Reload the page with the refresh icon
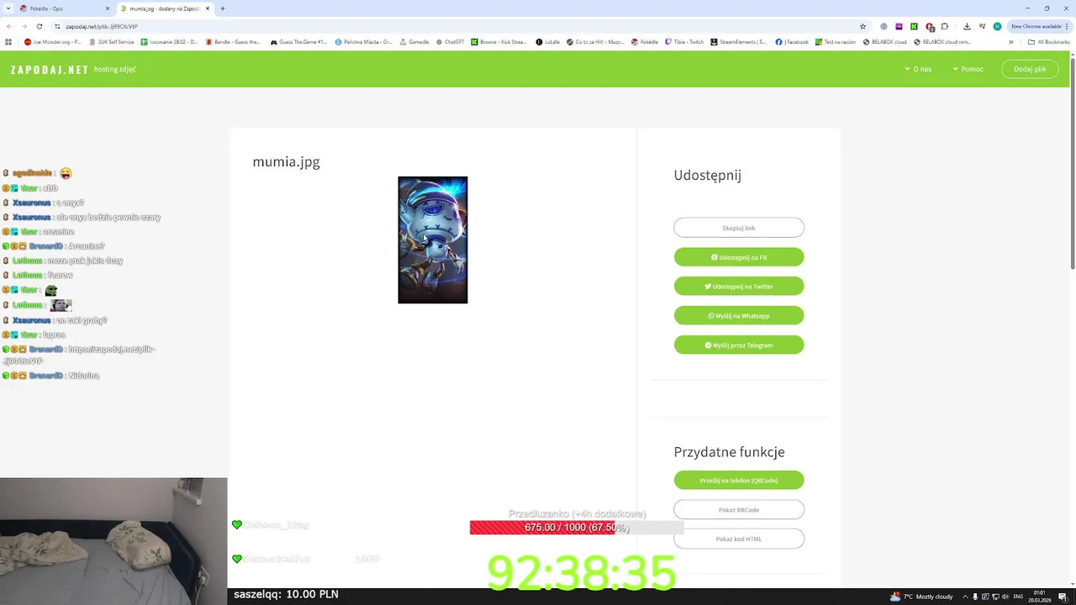This screenshot has width=1076, height=605. [39, 26]
